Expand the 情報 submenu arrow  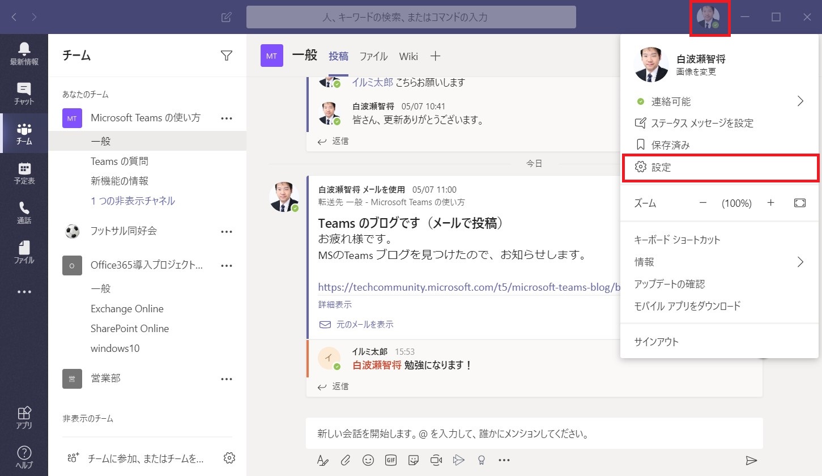tap(800, 262)
